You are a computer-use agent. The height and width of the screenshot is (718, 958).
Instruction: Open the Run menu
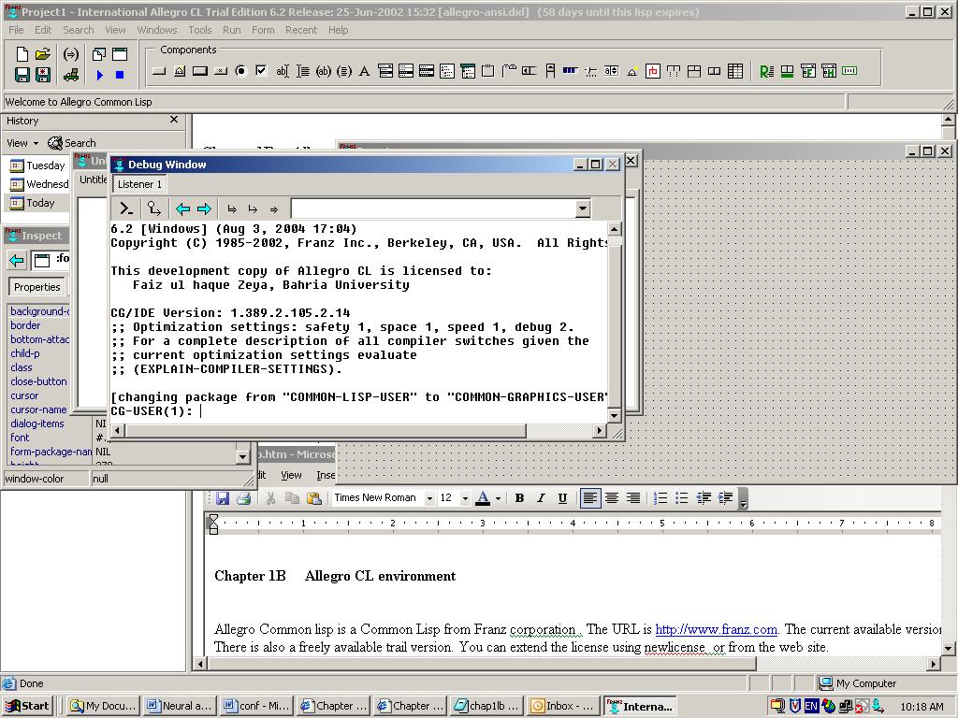coord(232,30)
